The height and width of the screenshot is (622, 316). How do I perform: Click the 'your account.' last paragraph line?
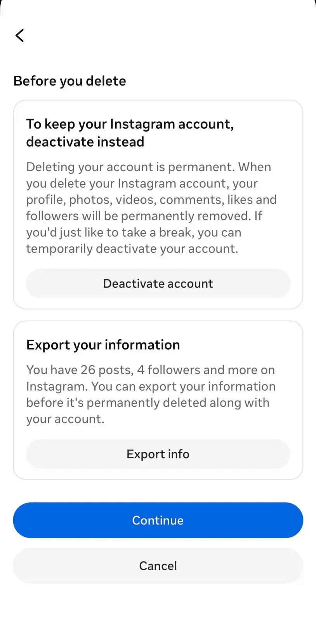(x=65, y=419)
